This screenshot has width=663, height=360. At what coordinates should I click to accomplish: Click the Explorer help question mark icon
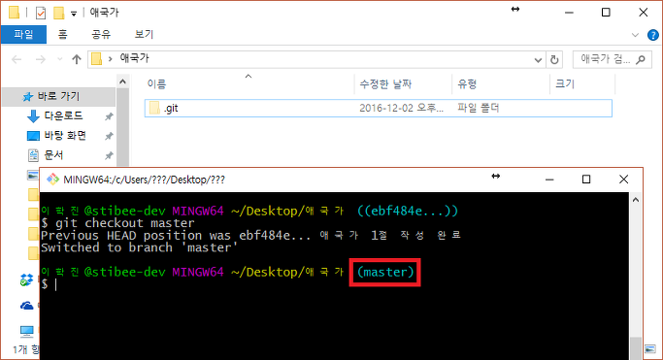653,35
